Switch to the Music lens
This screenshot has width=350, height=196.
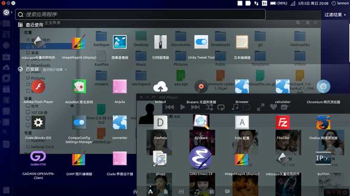(x=197, y=191)
